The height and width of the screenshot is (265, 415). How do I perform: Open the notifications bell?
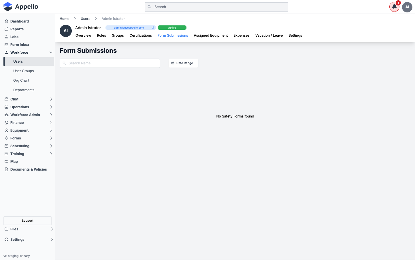point(394,7)
